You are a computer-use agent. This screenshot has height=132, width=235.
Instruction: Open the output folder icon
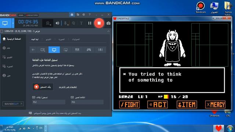[78, 15]
